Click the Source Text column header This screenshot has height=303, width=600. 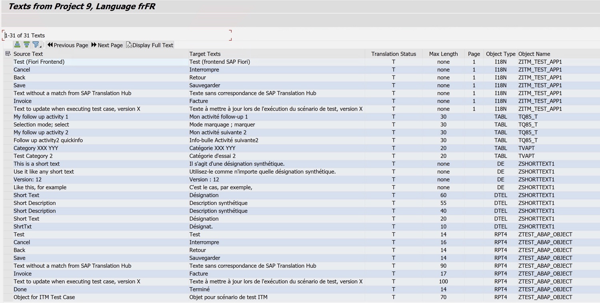coord(28,54)
